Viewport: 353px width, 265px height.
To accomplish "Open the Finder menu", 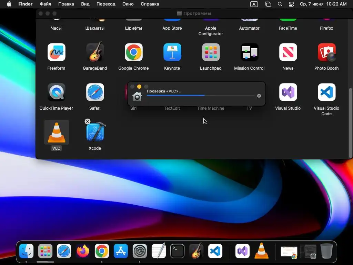I will click(26, 4).
